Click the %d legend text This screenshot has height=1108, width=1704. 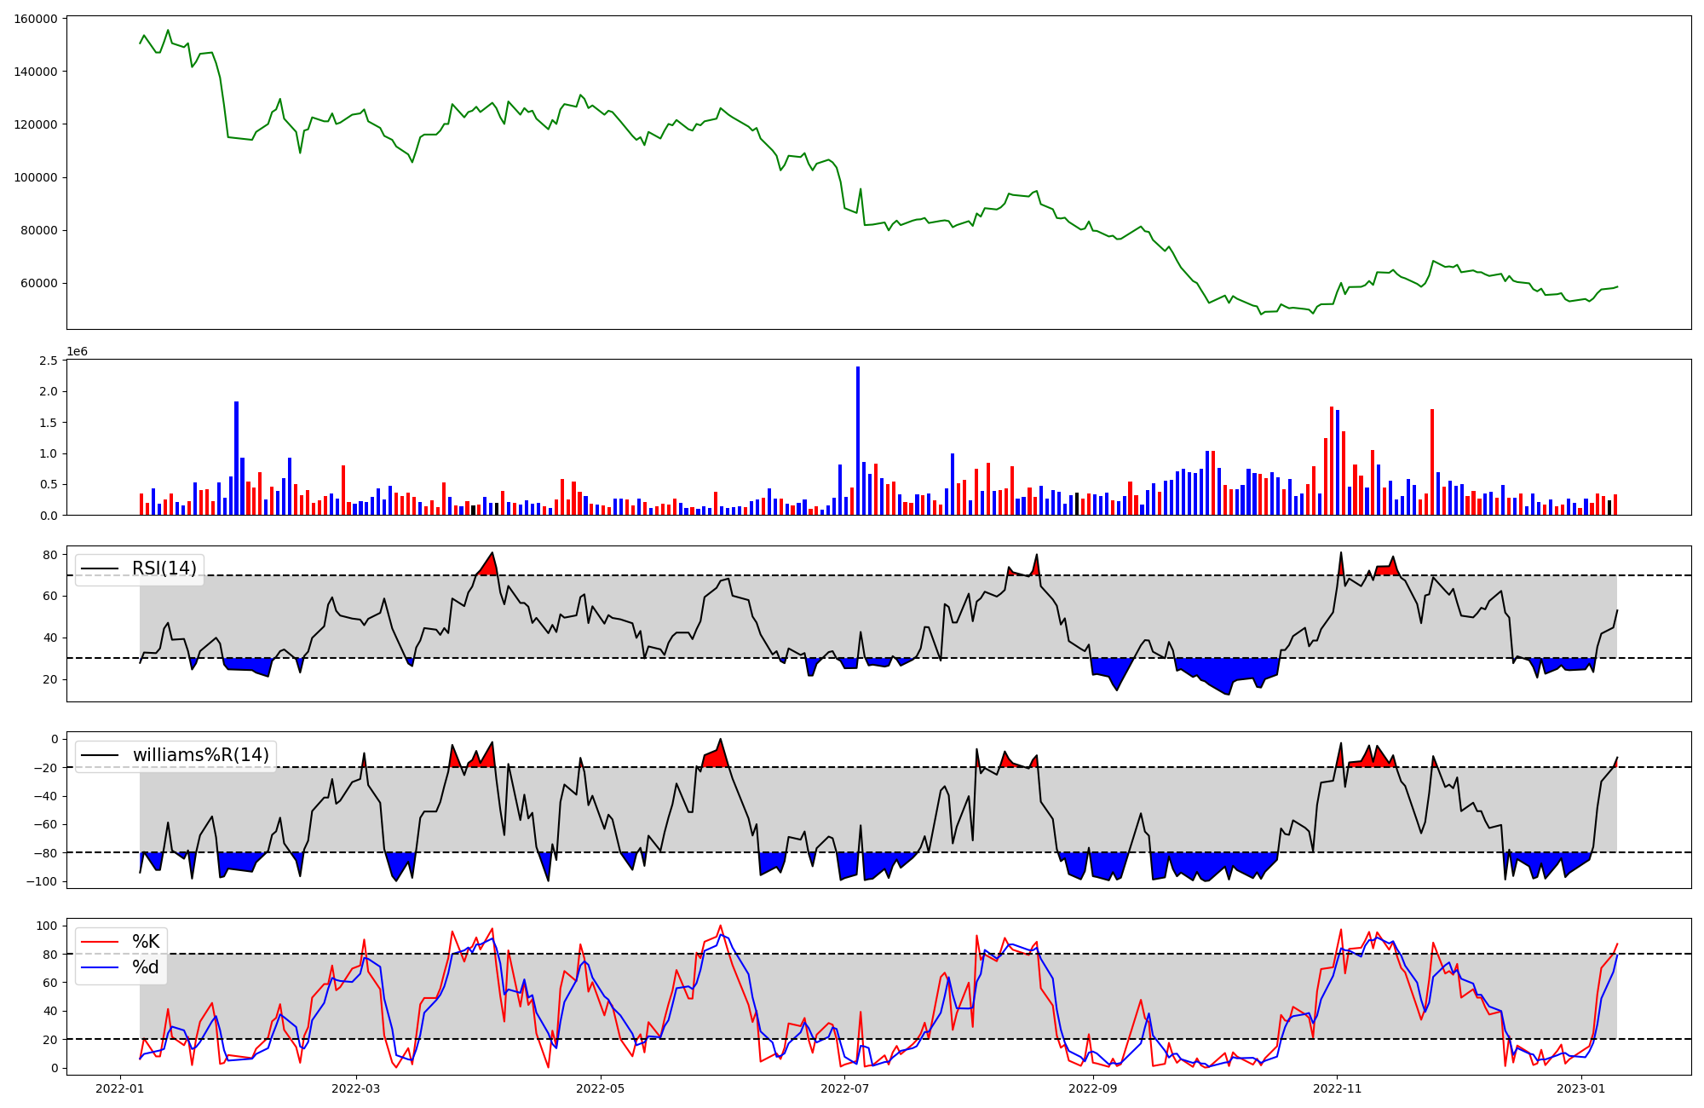pos(146,967)
